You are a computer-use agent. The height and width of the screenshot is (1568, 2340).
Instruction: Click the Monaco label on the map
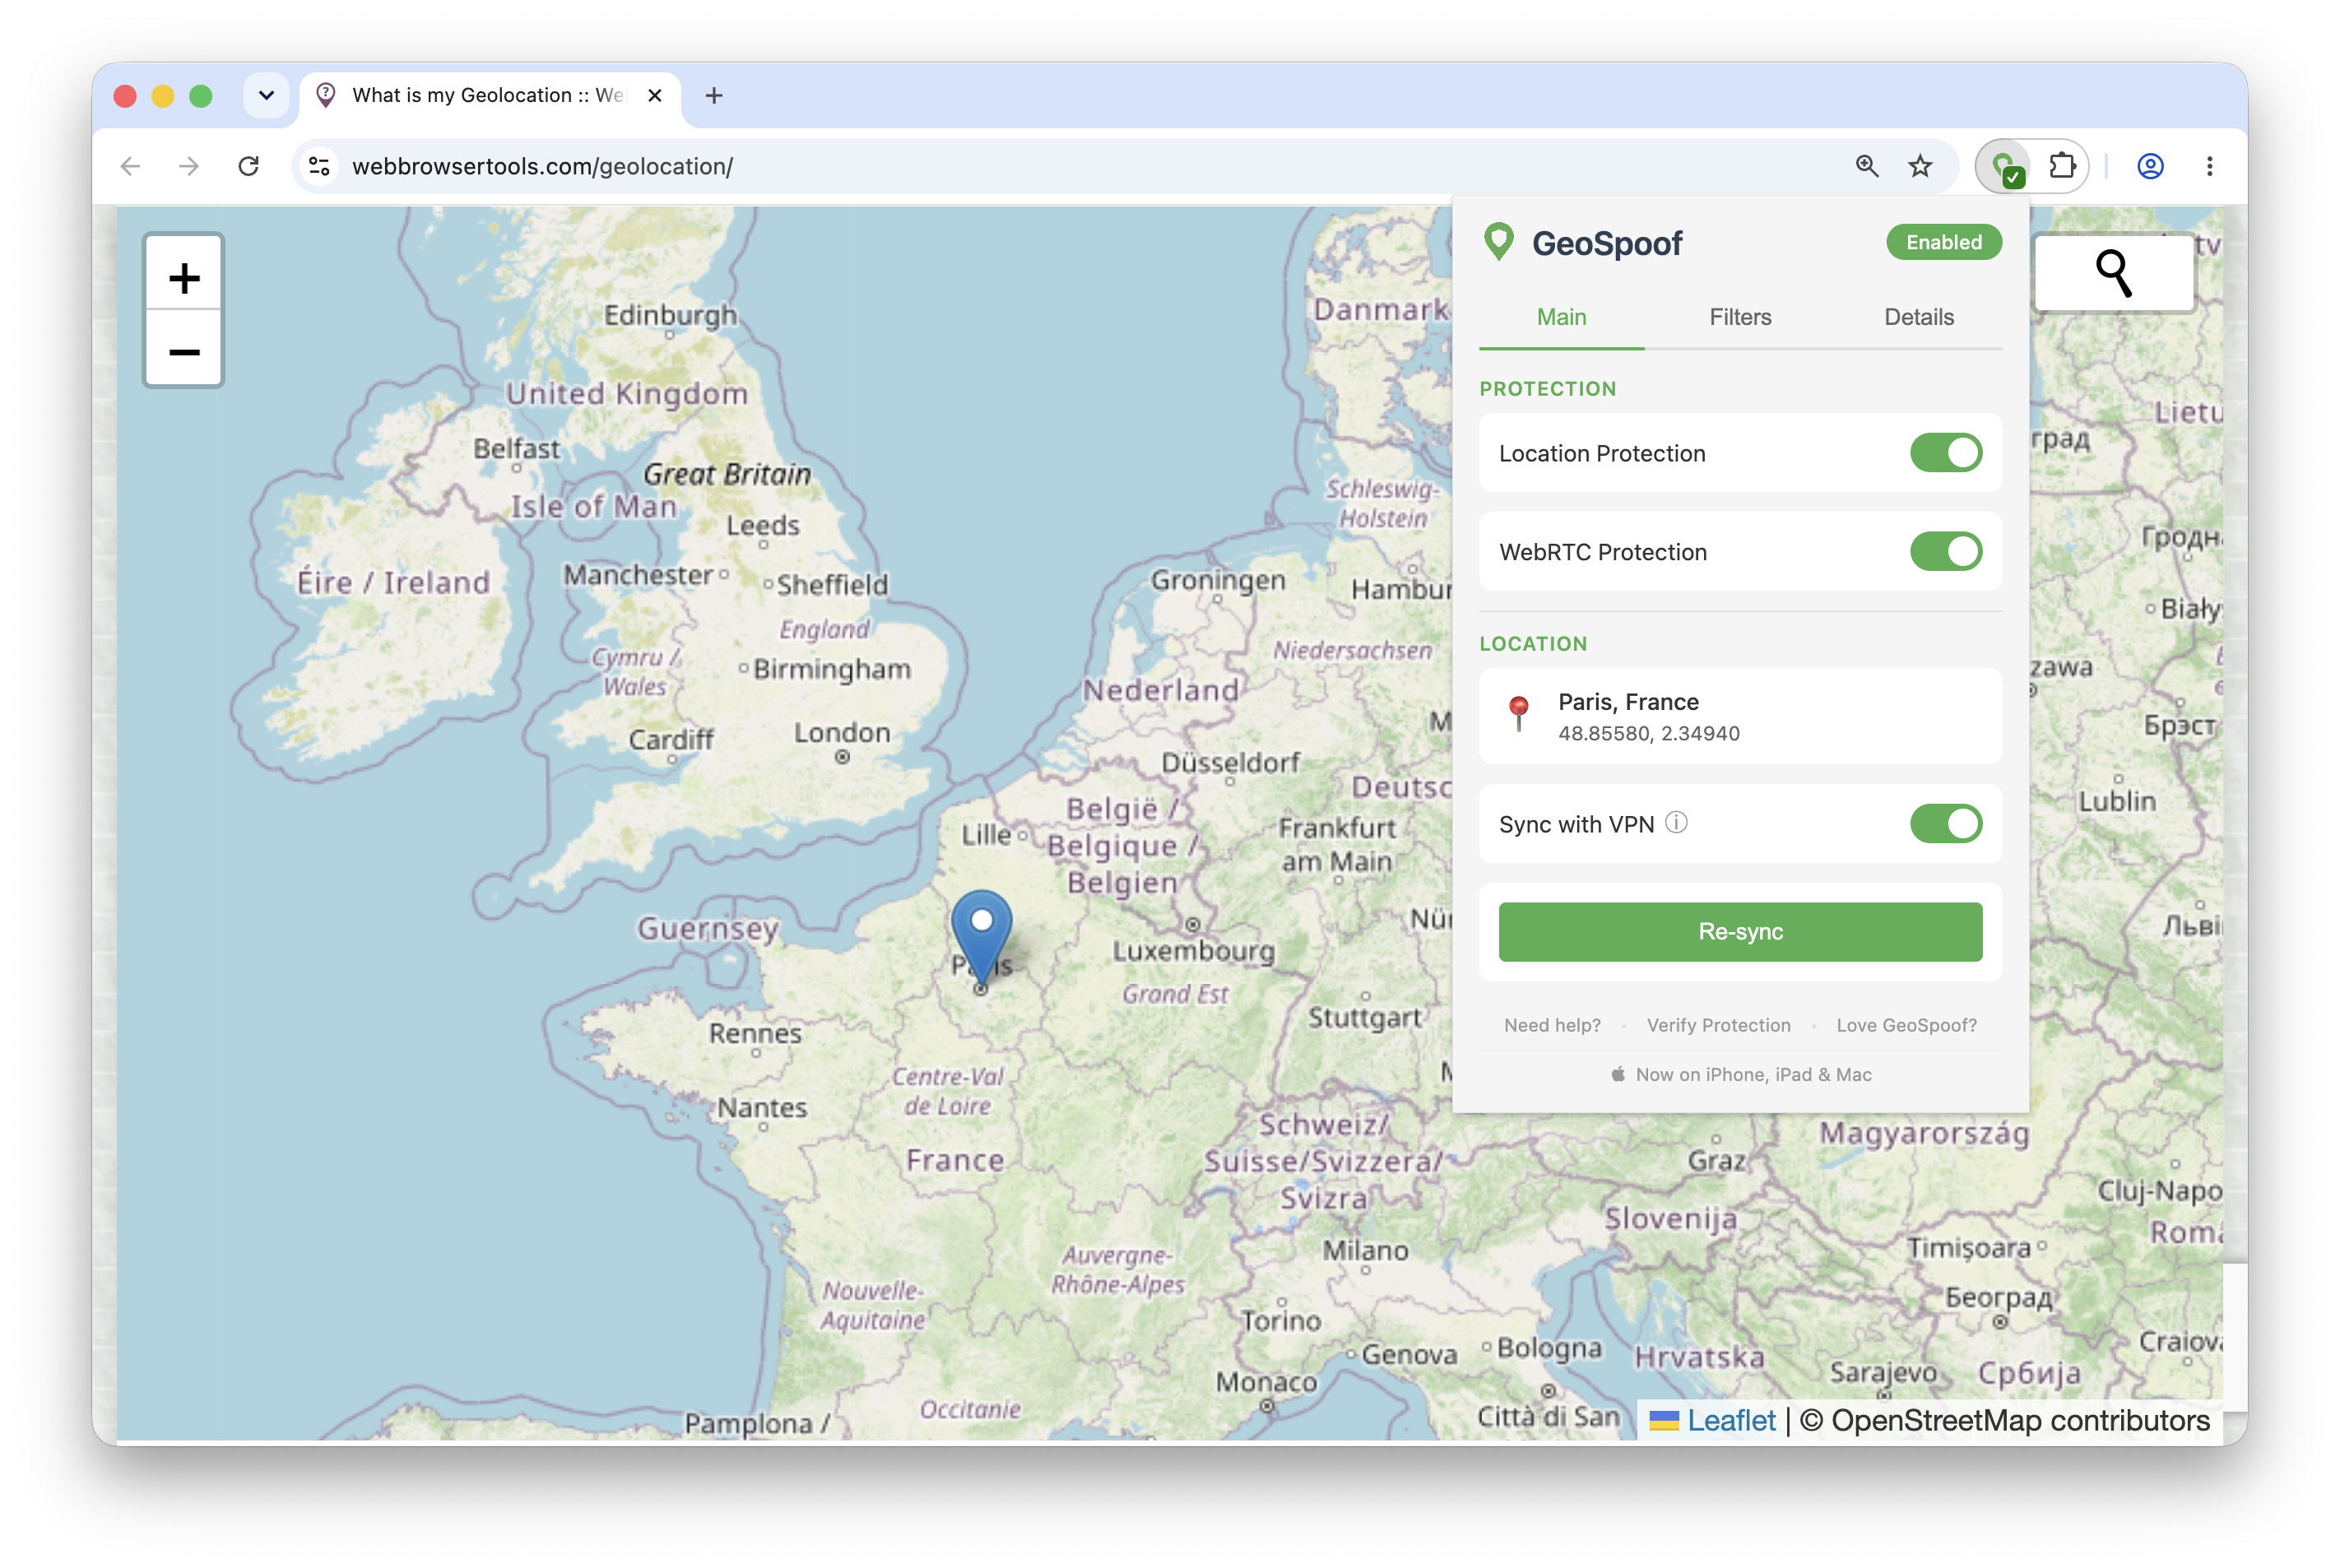click(x=1266, y=1382)
